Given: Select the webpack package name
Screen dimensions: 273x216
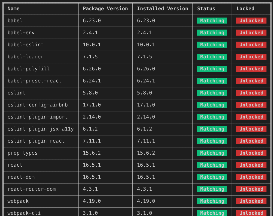Looking at the screenshot, I should [18, 201].
